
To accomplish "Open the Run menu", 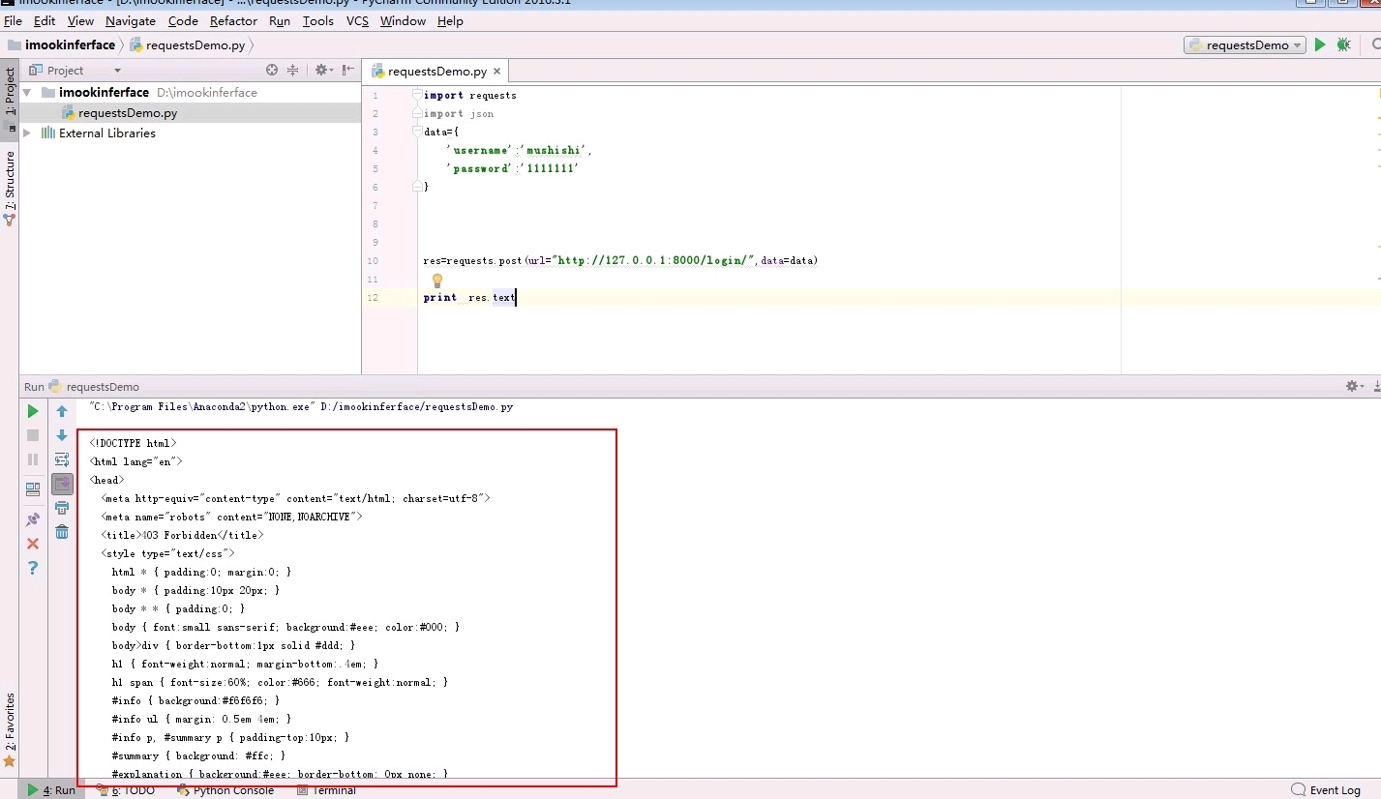I will [280, 20].
